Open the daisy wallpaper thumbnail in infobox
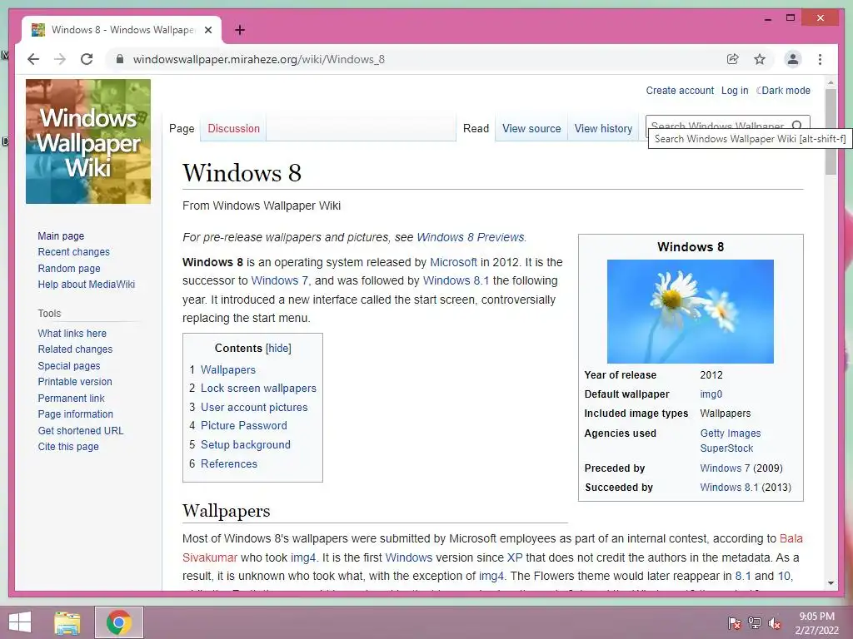 (691, 311)
